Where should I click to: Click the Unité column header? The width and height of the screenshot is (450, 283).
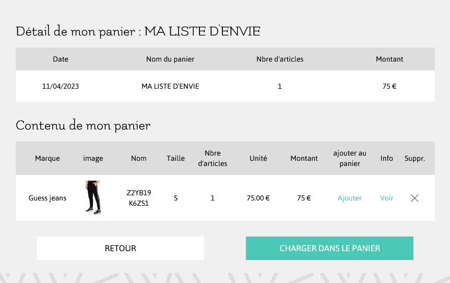(258, 158)
